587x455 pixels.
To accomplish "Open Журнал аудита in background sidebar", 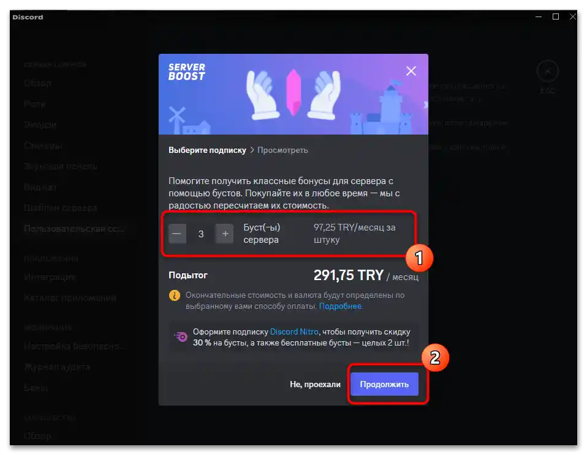I will 57,367.
